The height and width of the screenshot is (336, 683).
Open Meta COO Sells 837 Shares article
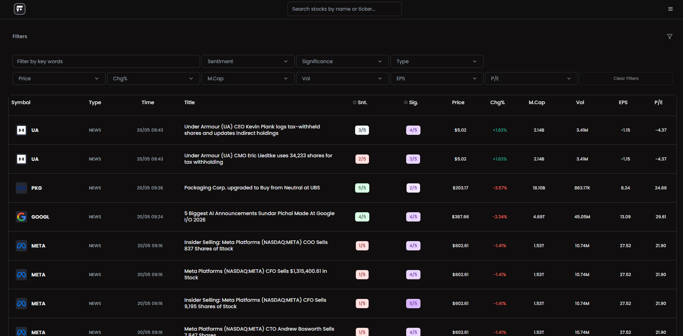point(256,245)
